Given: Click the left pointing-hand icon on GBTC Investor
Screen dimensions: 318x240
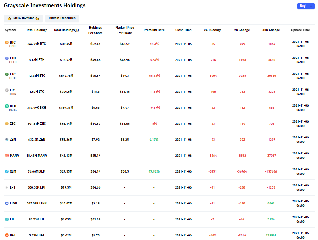Looking at the screenshot, I should [9, 18].
